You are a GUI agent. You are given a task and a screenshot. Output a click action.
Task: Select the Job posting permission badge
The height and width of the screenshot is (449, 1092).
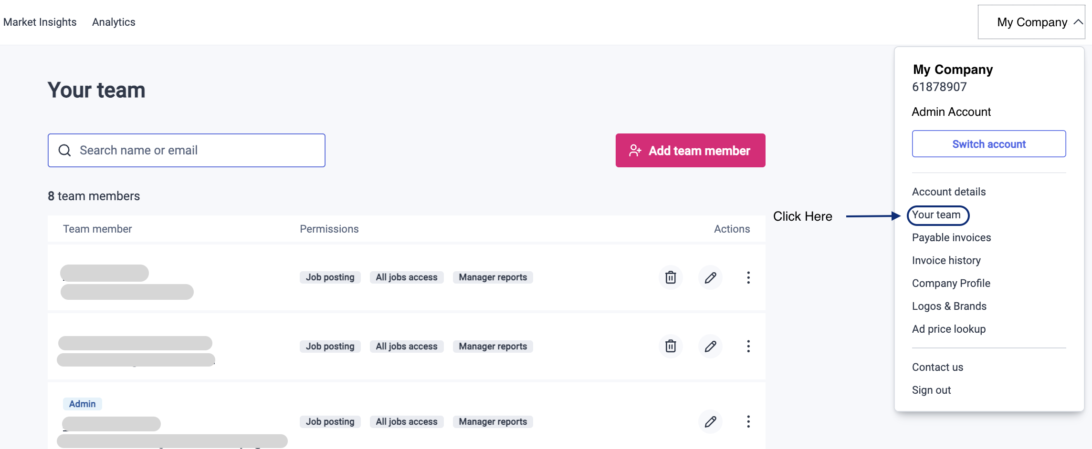(x=330, y=277)
